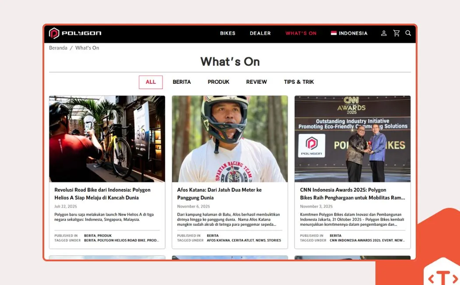Click the Polygon logo in the header
The width and height of the screenshot is (460, 285).
click(x=75, y=33)
